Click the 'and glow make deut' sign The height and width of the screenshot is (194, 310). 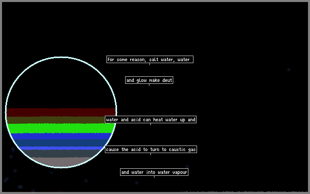tap(149, 80)
